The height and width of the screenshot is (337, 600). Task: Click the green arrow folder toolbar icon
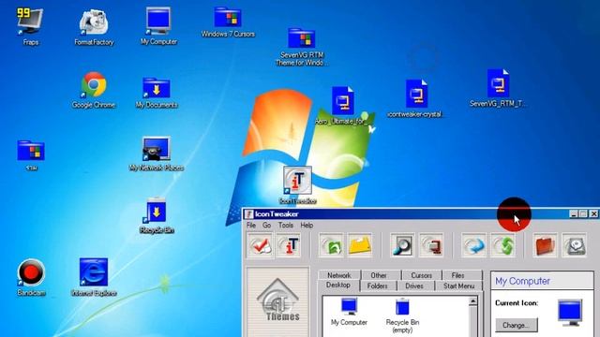click(x=331, y=245)
